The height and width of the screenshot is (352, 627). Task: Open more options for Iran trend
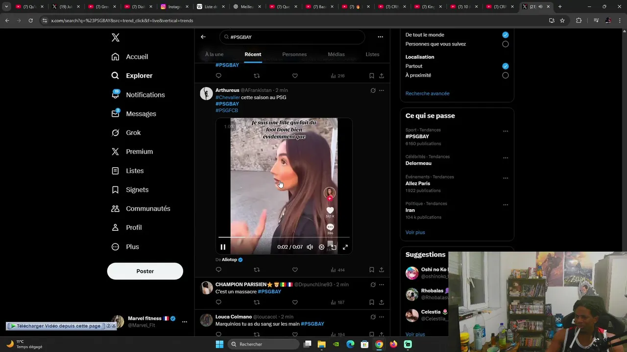click(506, 205)
